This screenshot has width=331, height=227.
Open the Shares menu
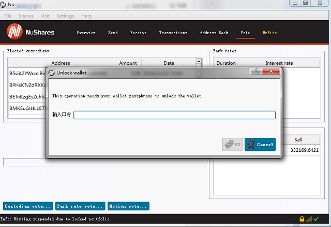pos(26,16)
